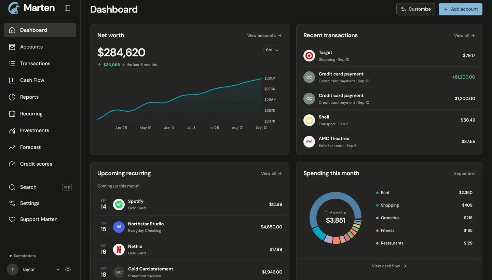Image resolution: width=492 pixels, height=280 pixels.
Task: Click View all in Upcoming recurring
Action: click(272, 173)
